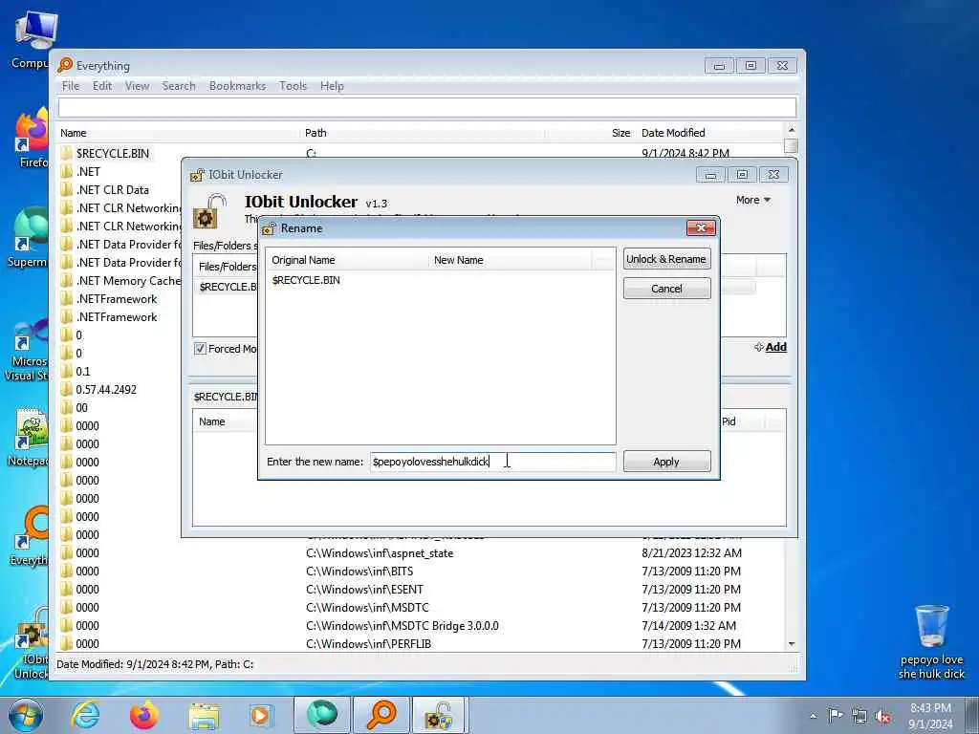Select 0.57.44.2492 folder row
This screenshot has height=734, width=979.
106,390
